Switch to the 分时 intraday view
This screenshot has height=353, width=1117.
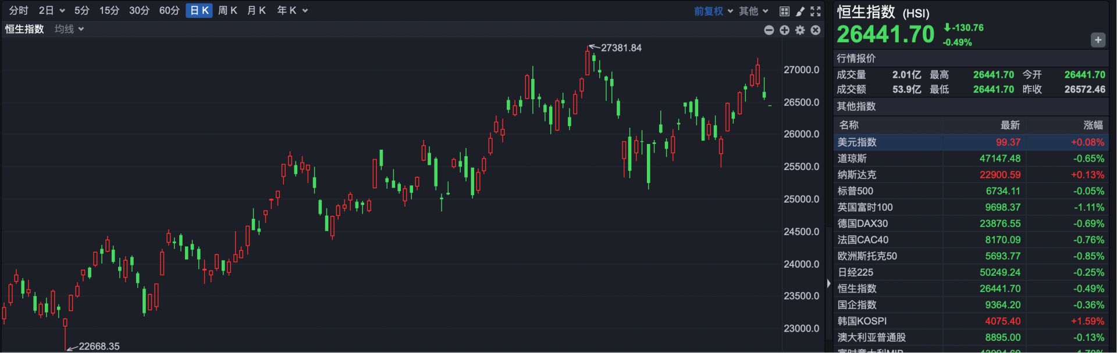tap(19, 10)
